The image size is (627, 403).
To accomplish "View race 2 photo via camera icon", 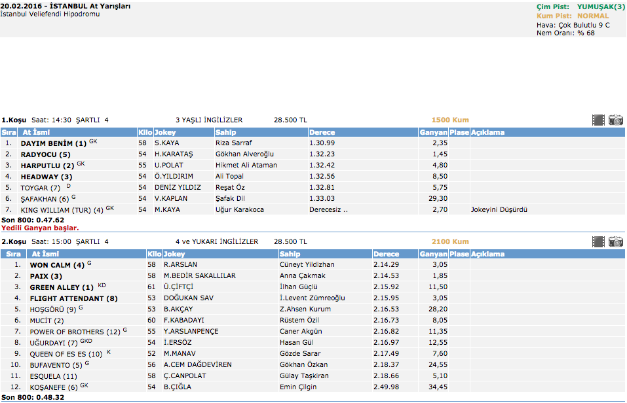I will [x=616, y=242].
